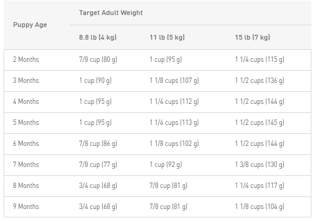Click the 11 lb (5 kg) column header
This screenshot has height=221, width=315.
click(167, 37)
